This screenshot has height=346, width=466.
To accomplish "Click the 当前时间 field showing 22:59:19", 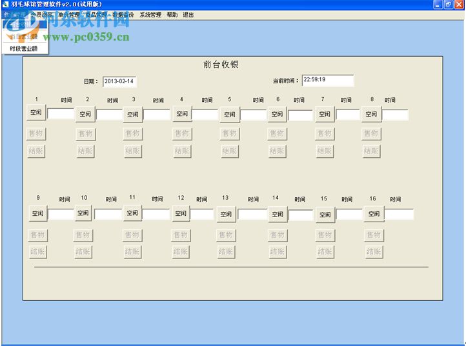I will 328,81.
